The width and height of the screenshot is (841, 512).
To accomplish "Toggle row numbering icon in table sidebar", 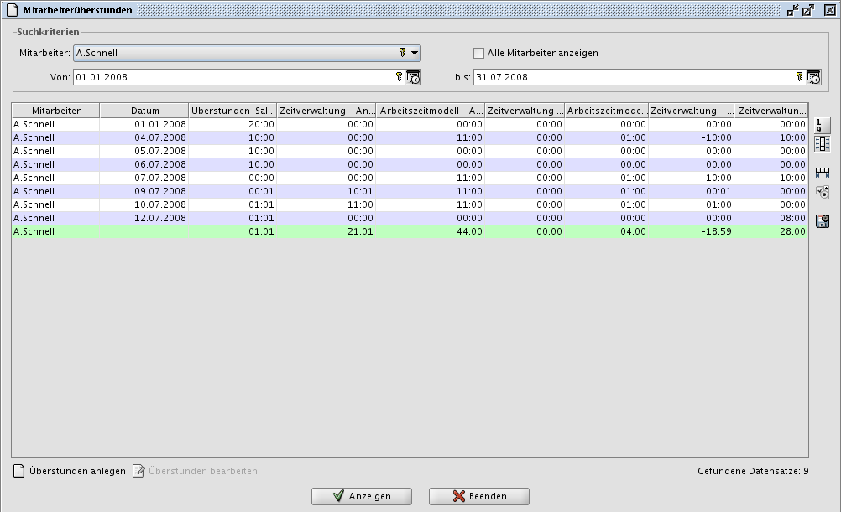I will 822,126.
